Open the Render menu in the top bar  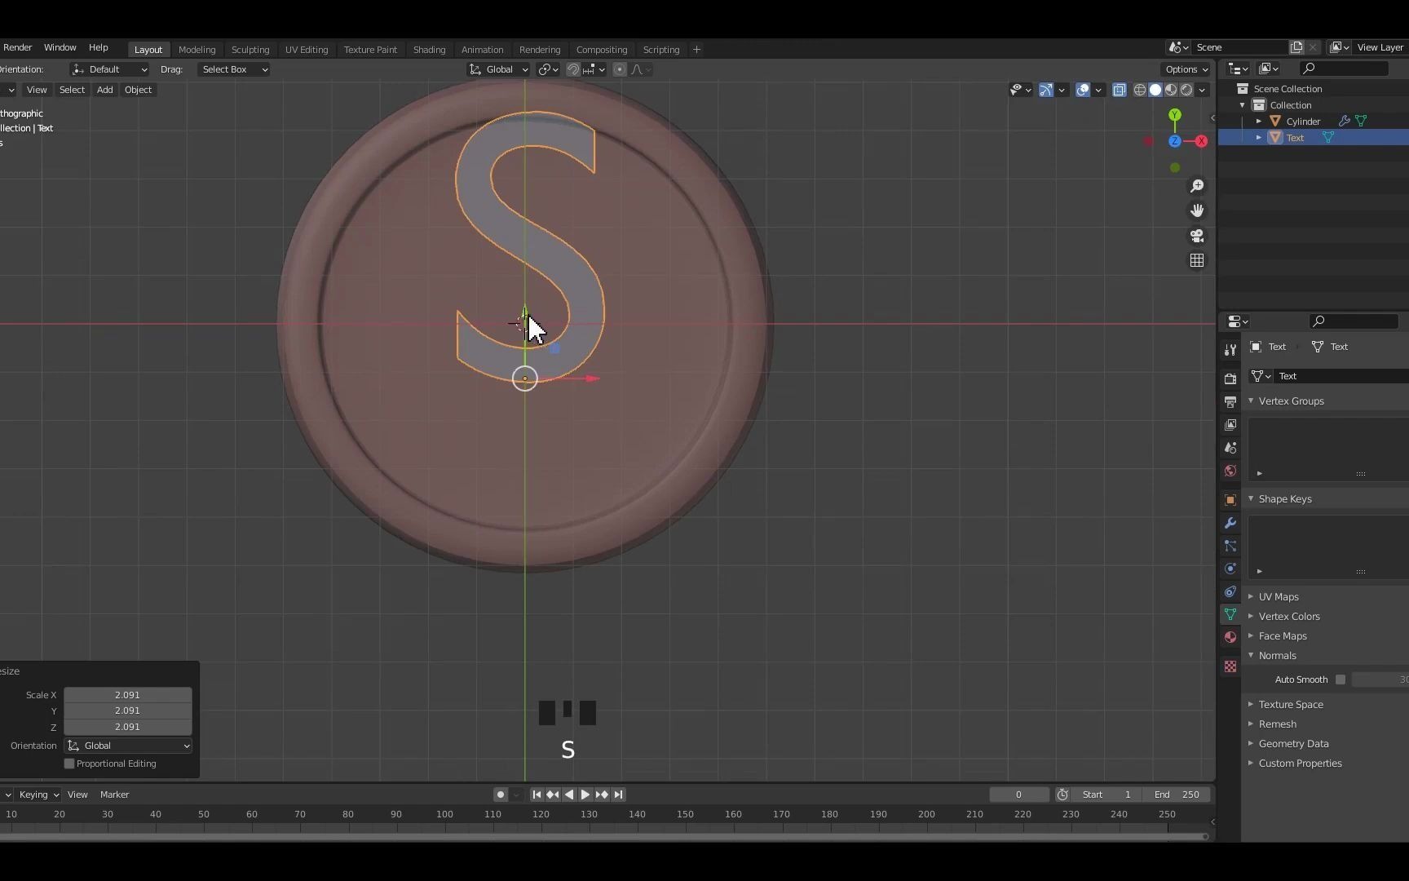18,47
